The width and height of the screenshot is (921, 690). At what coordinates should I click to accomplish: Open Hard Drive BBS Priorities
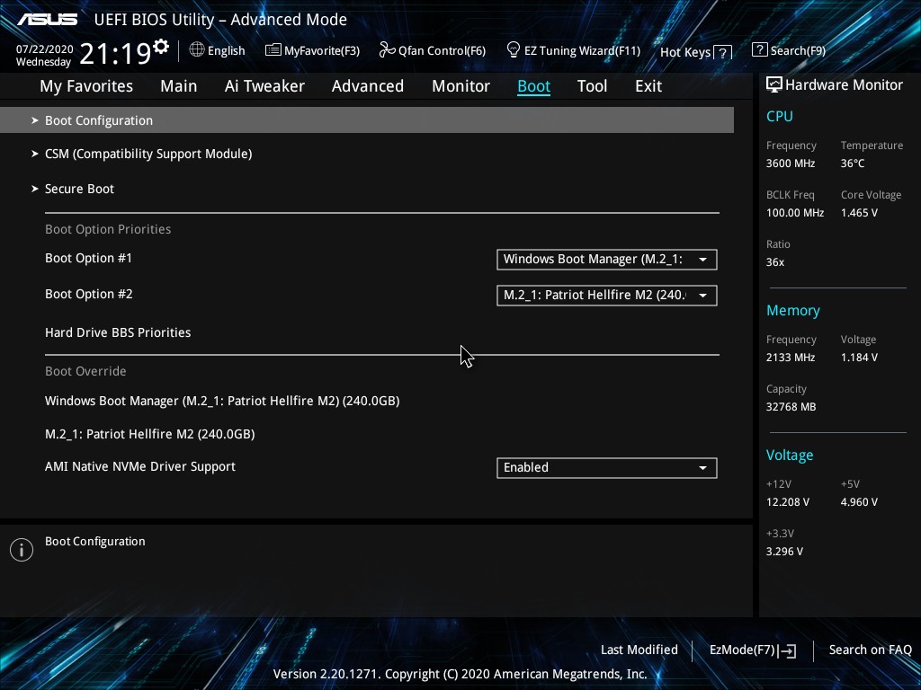118,332
